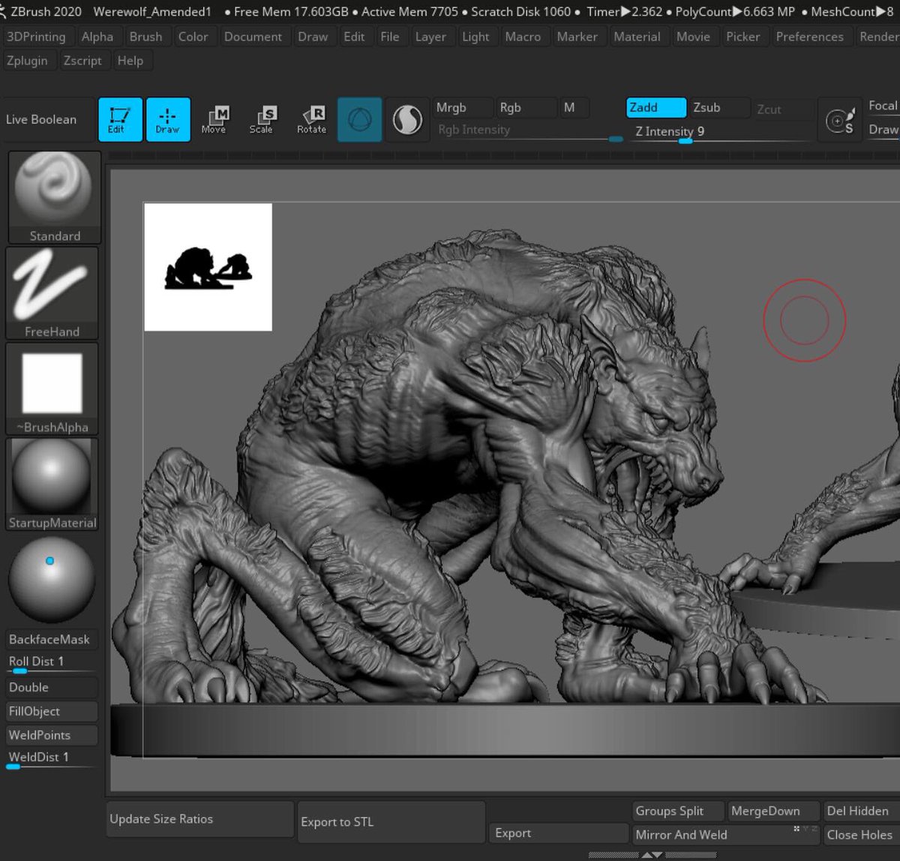This screenshot has height=861, width=900.
Task: Toggle BackfaceMask option
Action: point(52,640)
